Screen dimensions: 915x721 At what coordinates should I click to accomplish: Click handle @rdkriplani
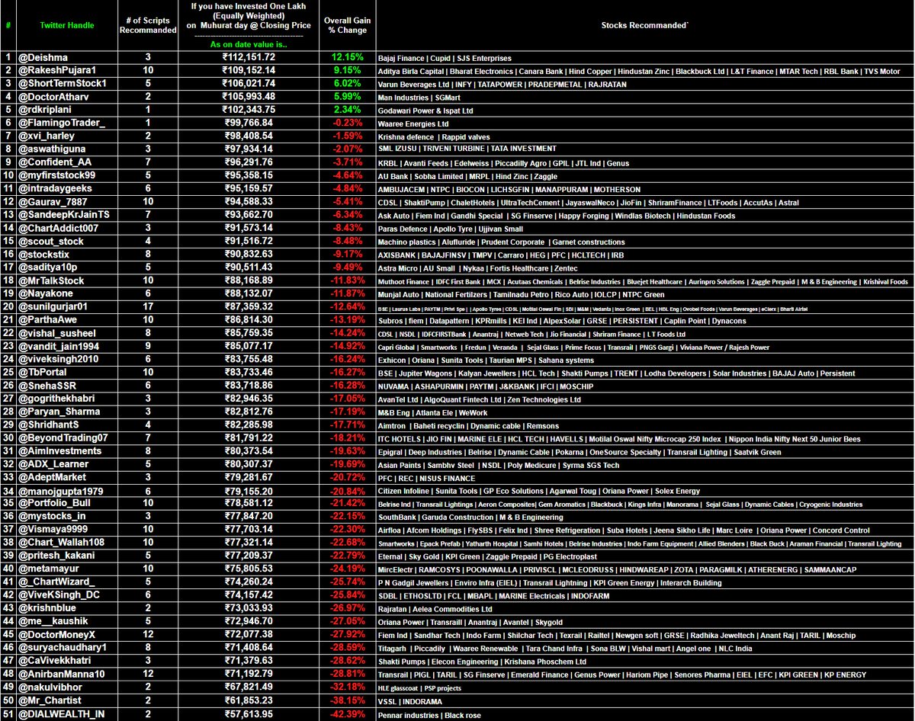[x=44, y=110]
